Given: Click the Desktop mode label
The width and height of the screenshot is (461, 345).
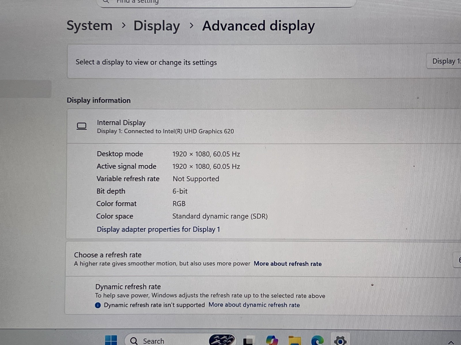Looking at the screenshot, I should [120, 154].
